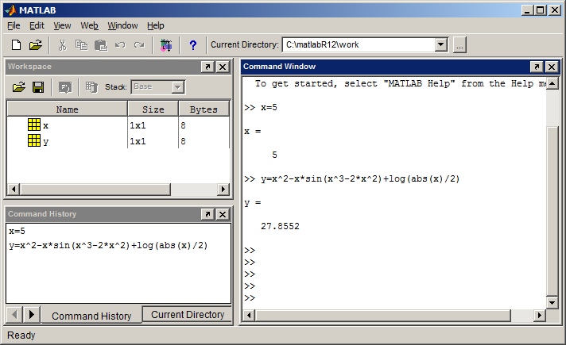Viewport: 566px width, 345px height.
Task: Select the y= formula line in the Command History
Action: (x=108, y=246)
